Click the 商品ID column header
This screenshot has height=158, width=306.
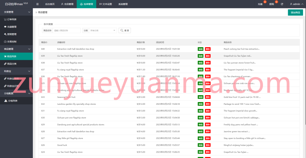[44, 42]
